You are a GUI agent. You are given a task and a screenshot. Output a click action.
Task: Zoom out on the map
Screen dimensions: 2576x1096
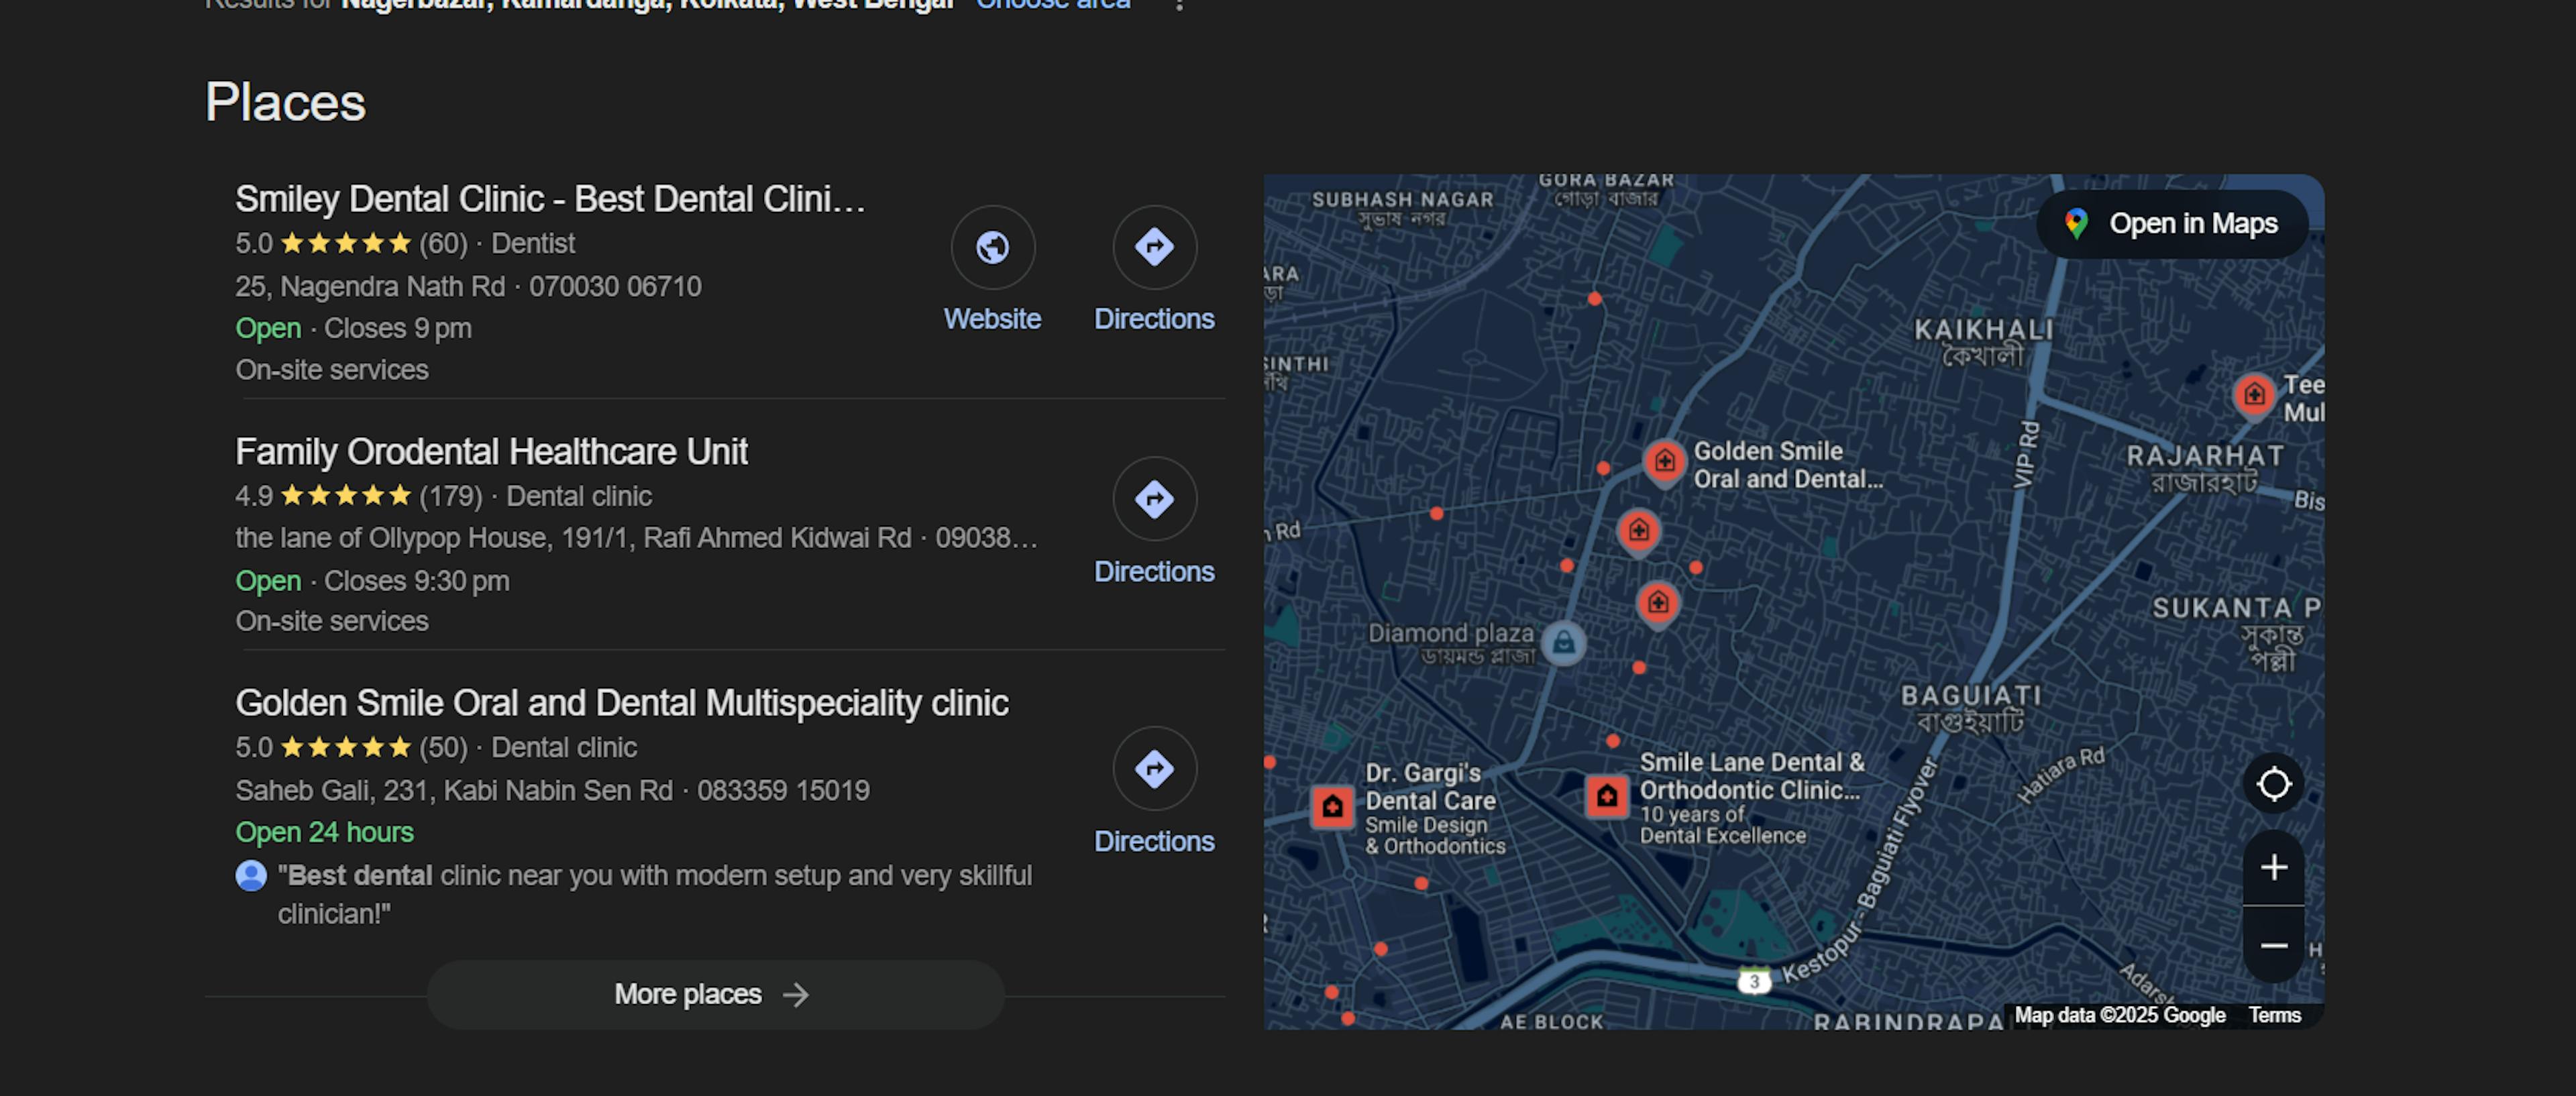pos(2273,945)
